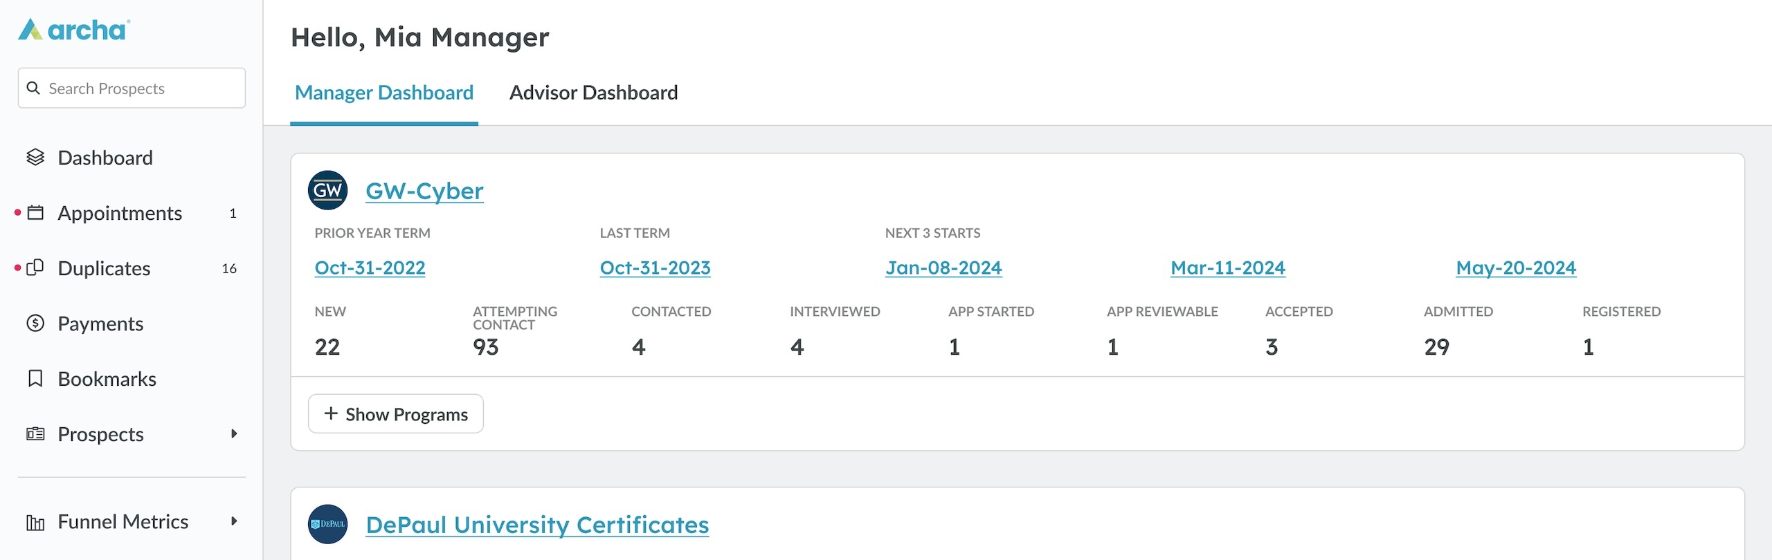Open the GW-Cyber partner link

(x=424, y=191)
